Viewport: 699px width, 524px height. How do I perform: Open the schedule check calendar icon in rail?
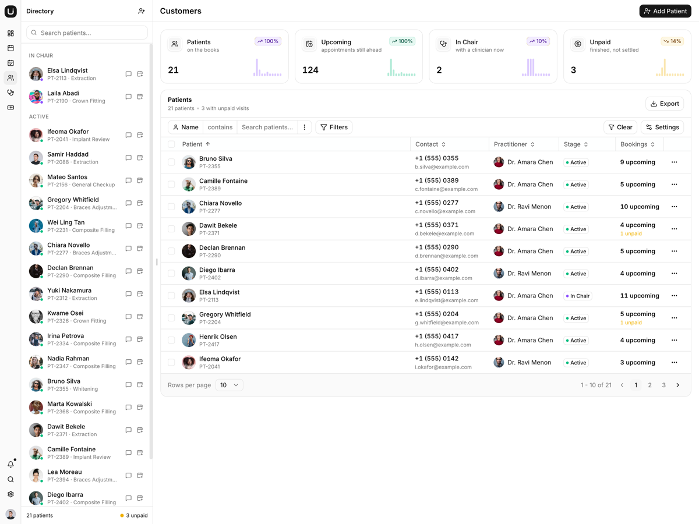click(10, 63)
